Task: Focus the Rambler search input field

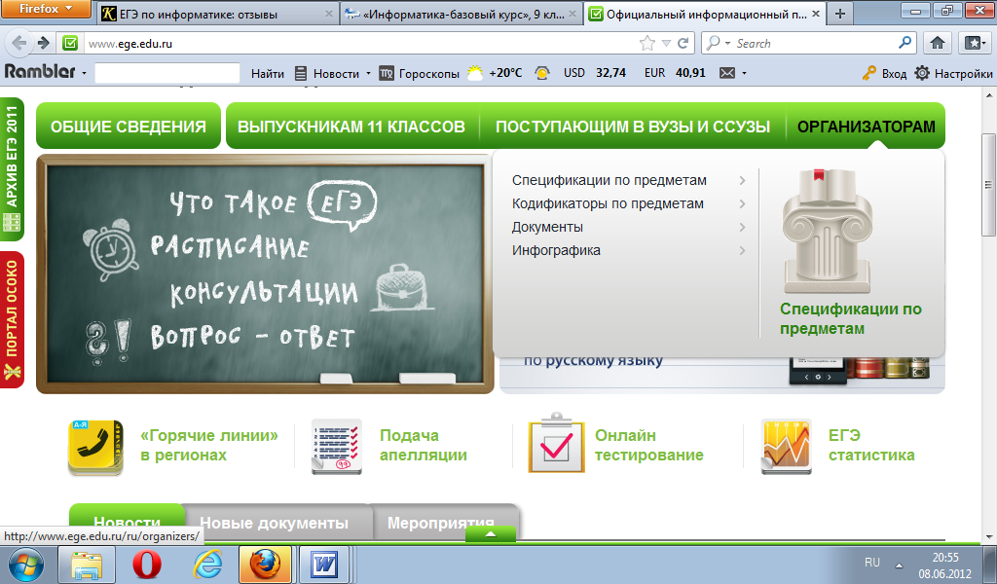Action: (167, 73)
